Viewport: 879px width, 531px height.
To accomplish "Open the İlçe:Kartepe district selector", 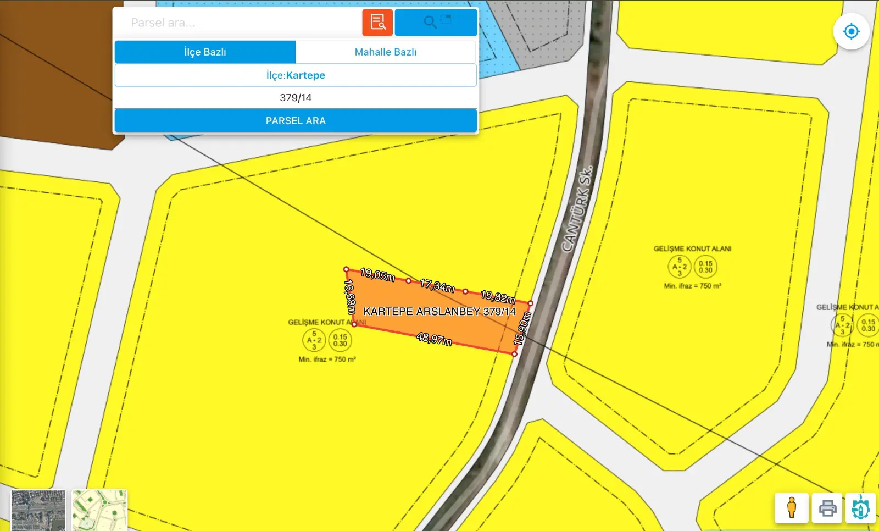I will pos(296,75).
